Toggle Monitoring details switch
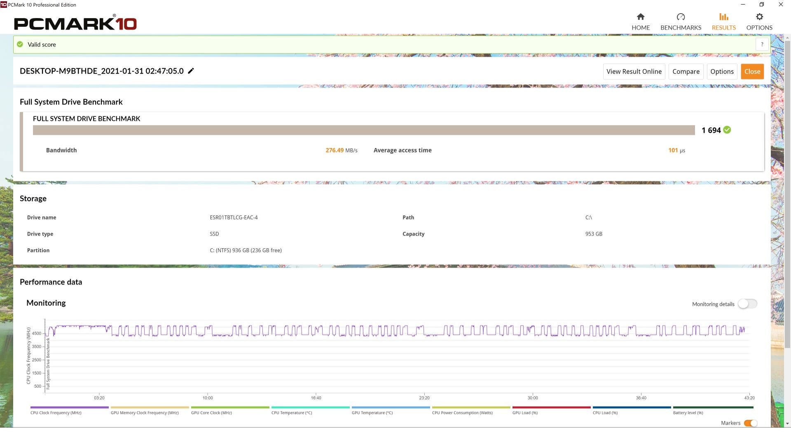The width and height of the screenshot is (791, 444). 747,304
